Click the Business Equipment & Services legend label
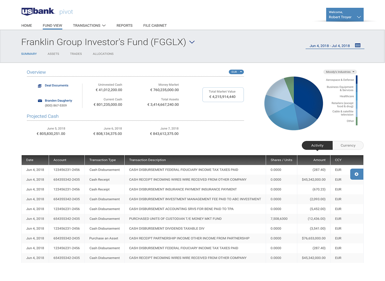Image resolution: width=385 pixels, height=281 pixels. (340, 89)
